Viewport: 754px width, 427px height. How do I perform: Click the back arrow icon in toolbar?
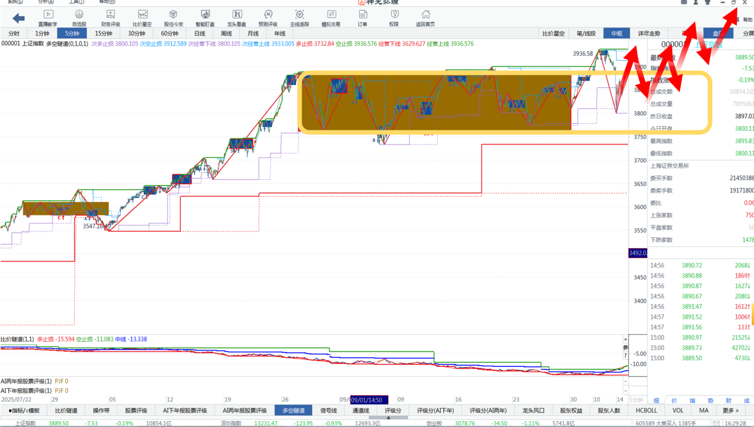(18, 18)
